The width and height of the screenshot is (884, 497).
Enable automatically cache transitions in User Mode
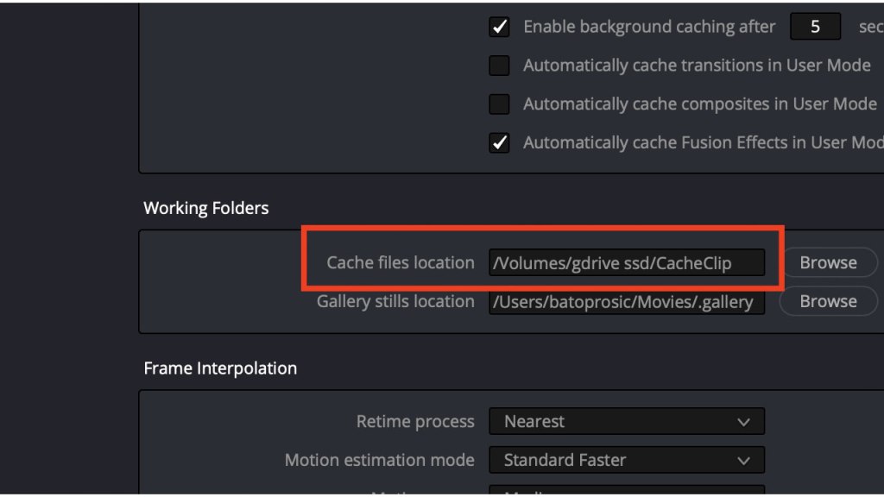(499, 66)
